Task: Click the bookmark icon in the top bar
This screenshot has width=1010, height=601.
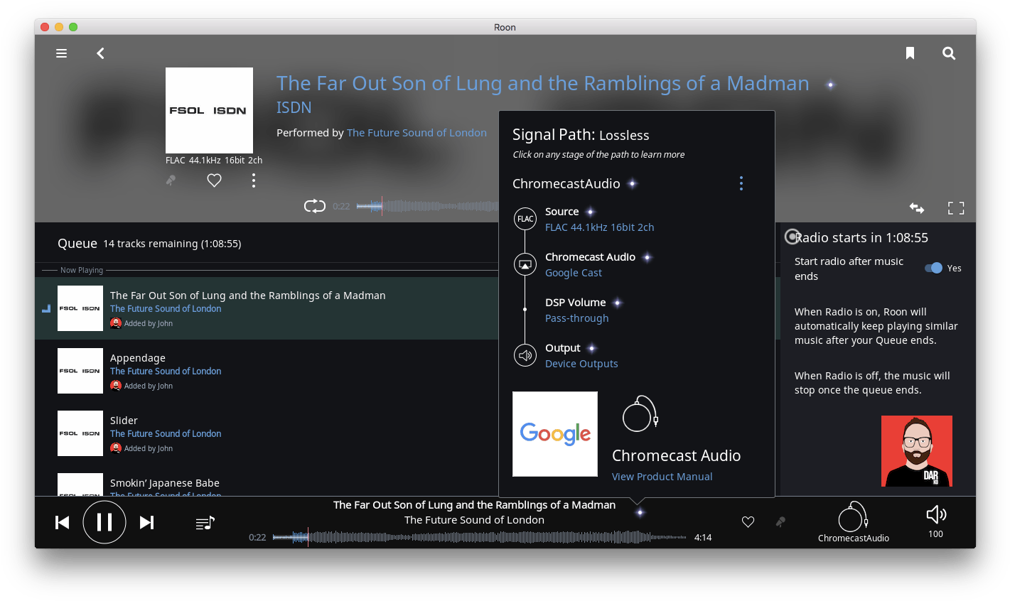Action: tap(910, 53)
